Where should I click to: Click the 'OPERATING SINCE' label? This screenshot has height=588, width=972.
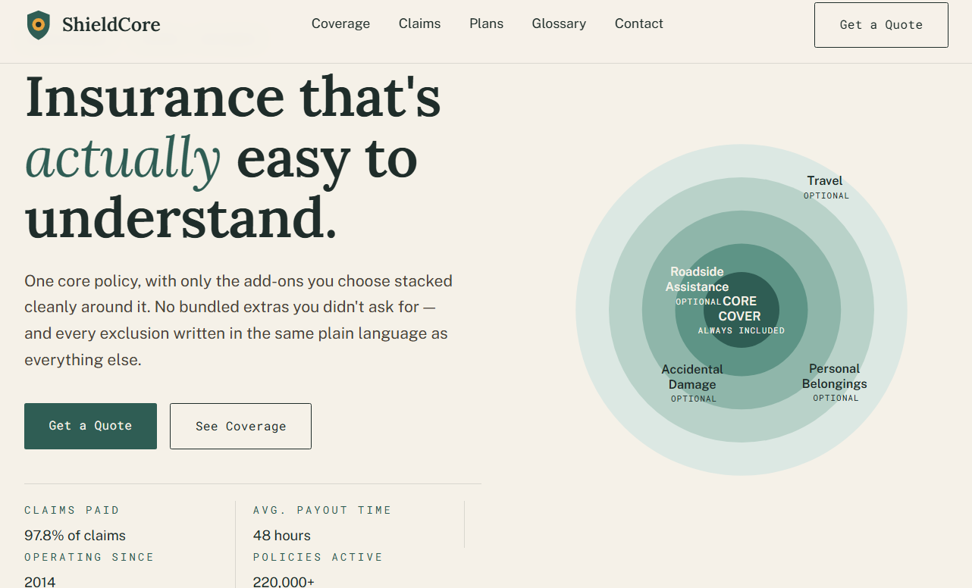(89, 557)
